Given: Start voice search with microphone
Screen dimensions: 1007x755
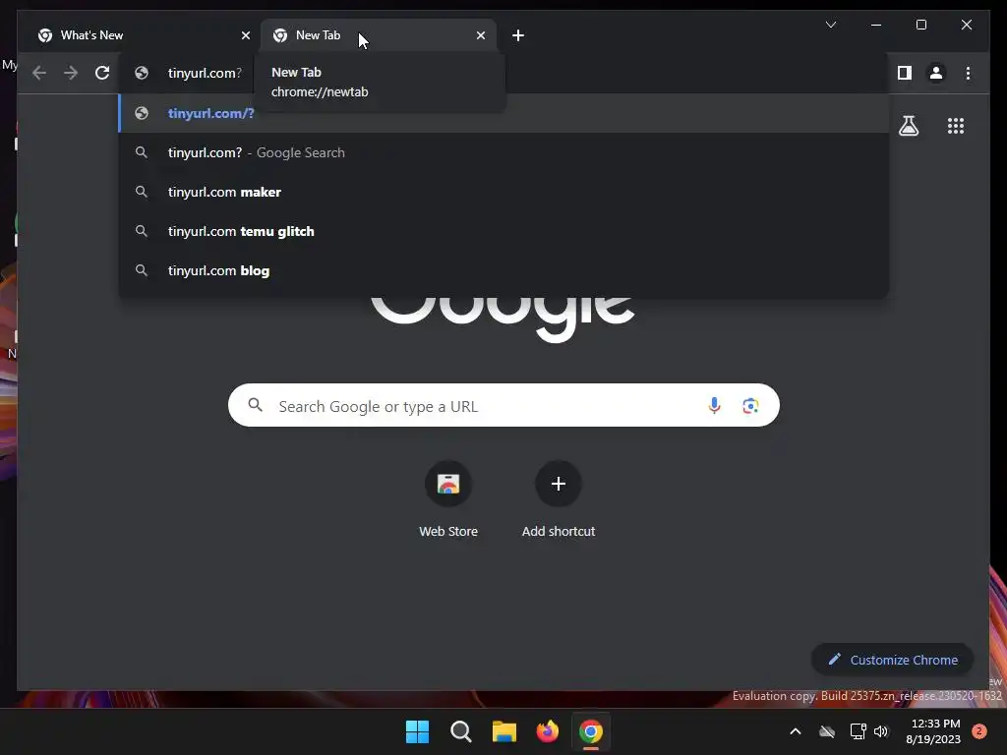Looking at the screenshot, I should click(714, 406).
